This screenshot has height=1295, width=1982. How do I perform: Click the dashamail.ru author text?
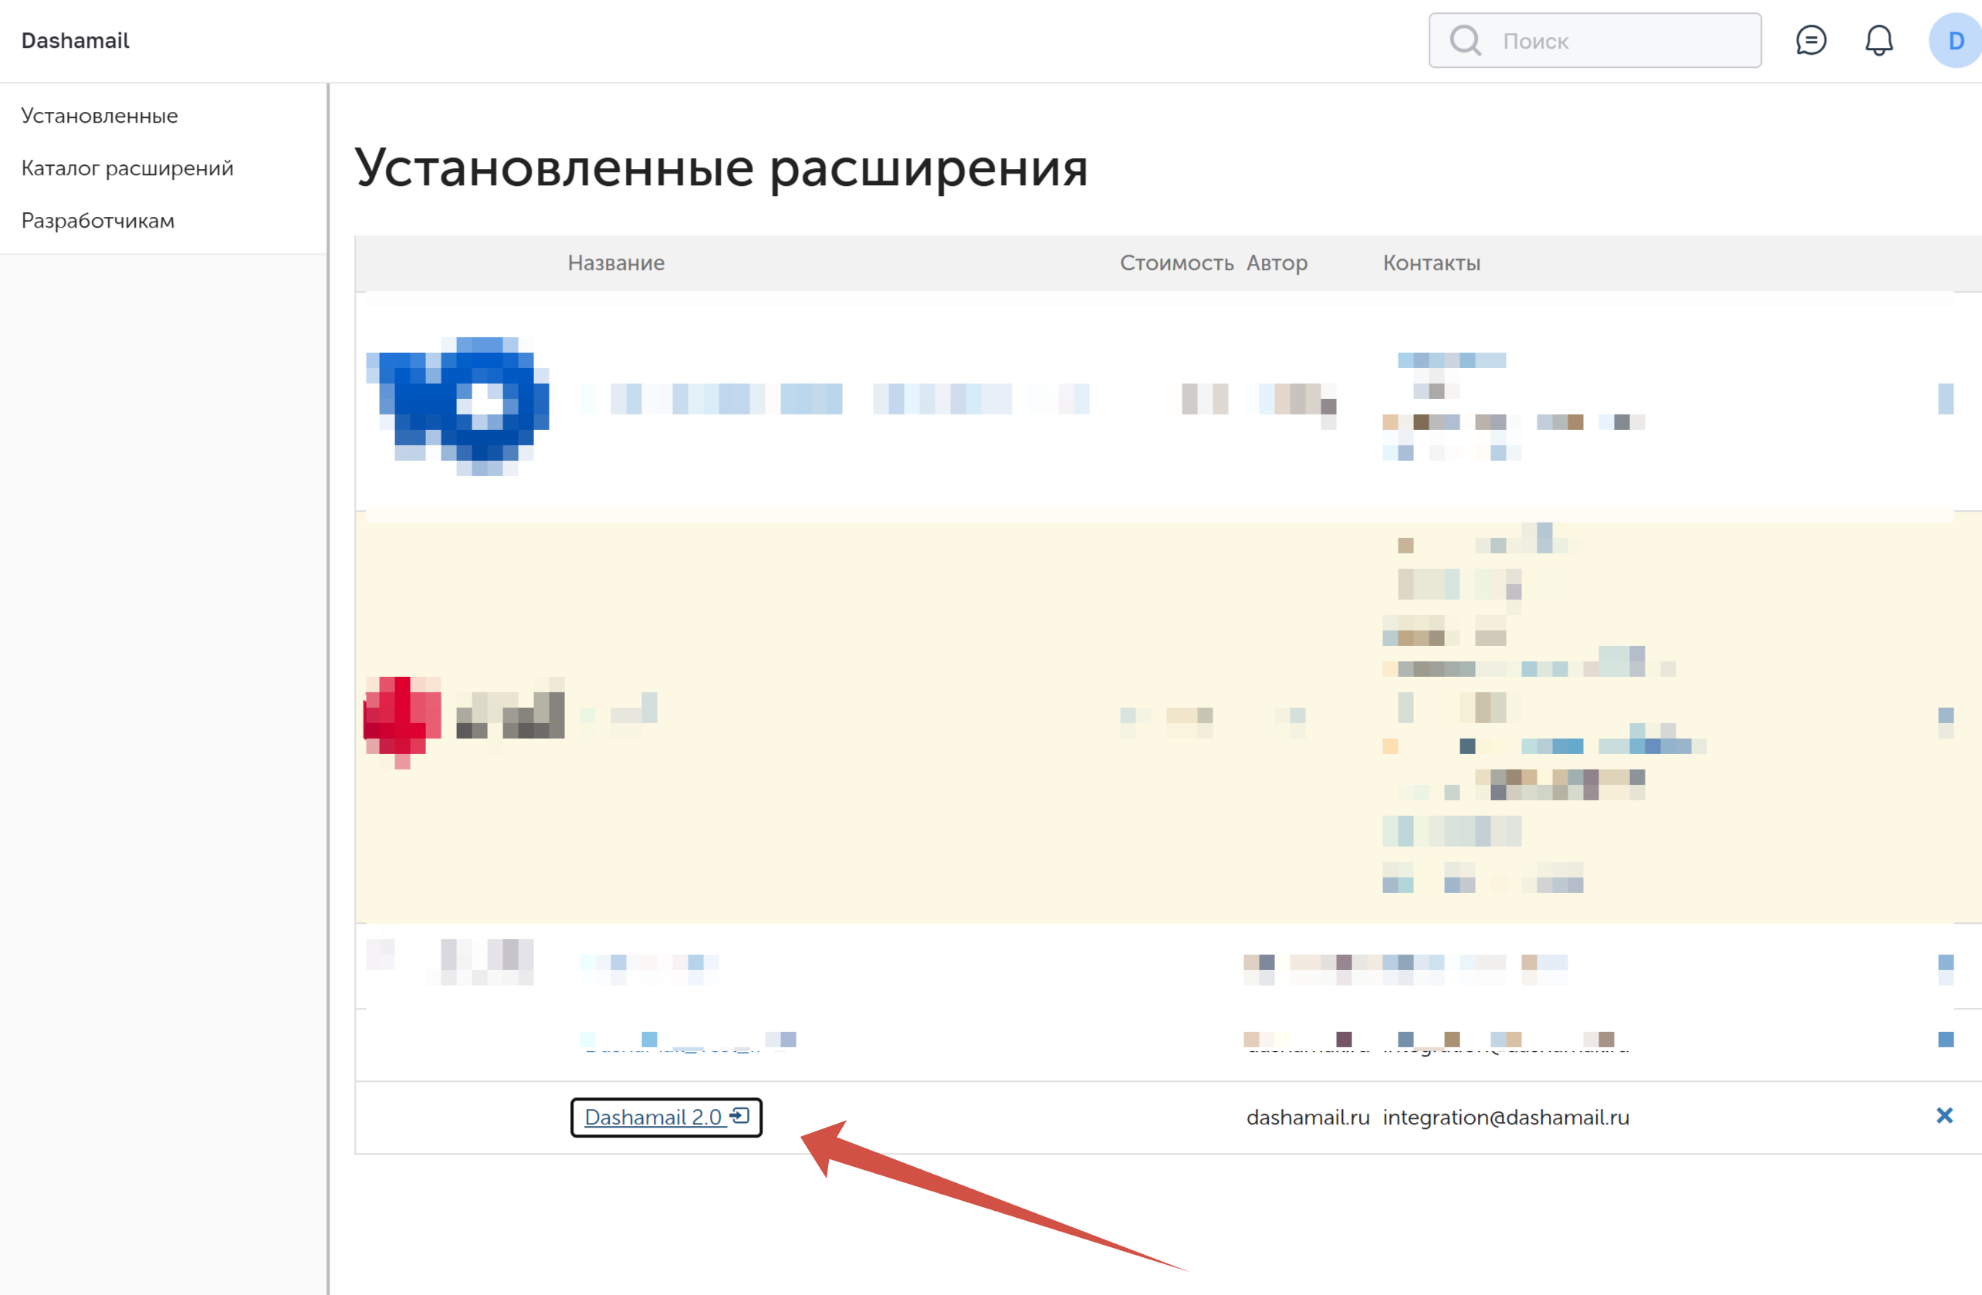tap(1308, 1117)
